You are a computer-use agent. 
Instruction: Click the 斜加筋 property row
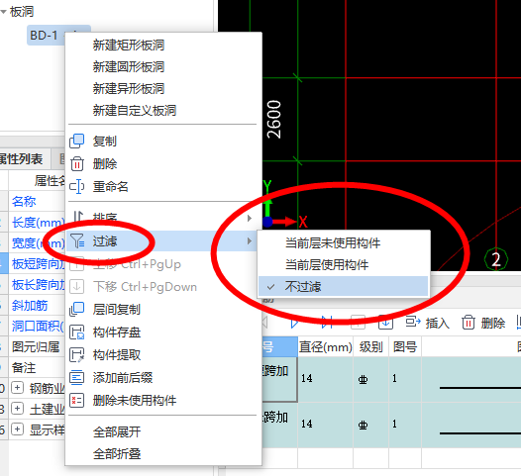[x=33, y=306]
